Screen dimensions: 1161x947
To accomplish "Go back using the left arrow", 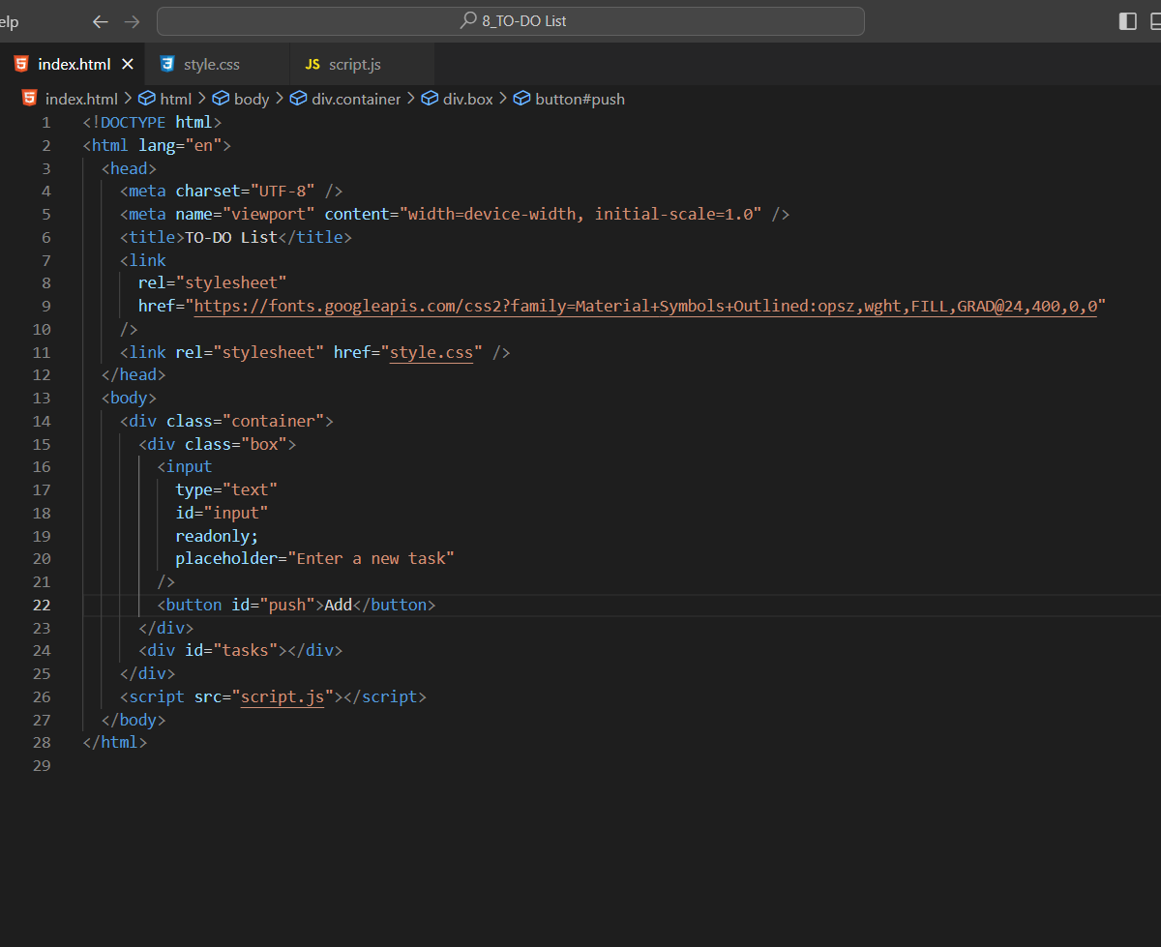I will pos(101,21).
